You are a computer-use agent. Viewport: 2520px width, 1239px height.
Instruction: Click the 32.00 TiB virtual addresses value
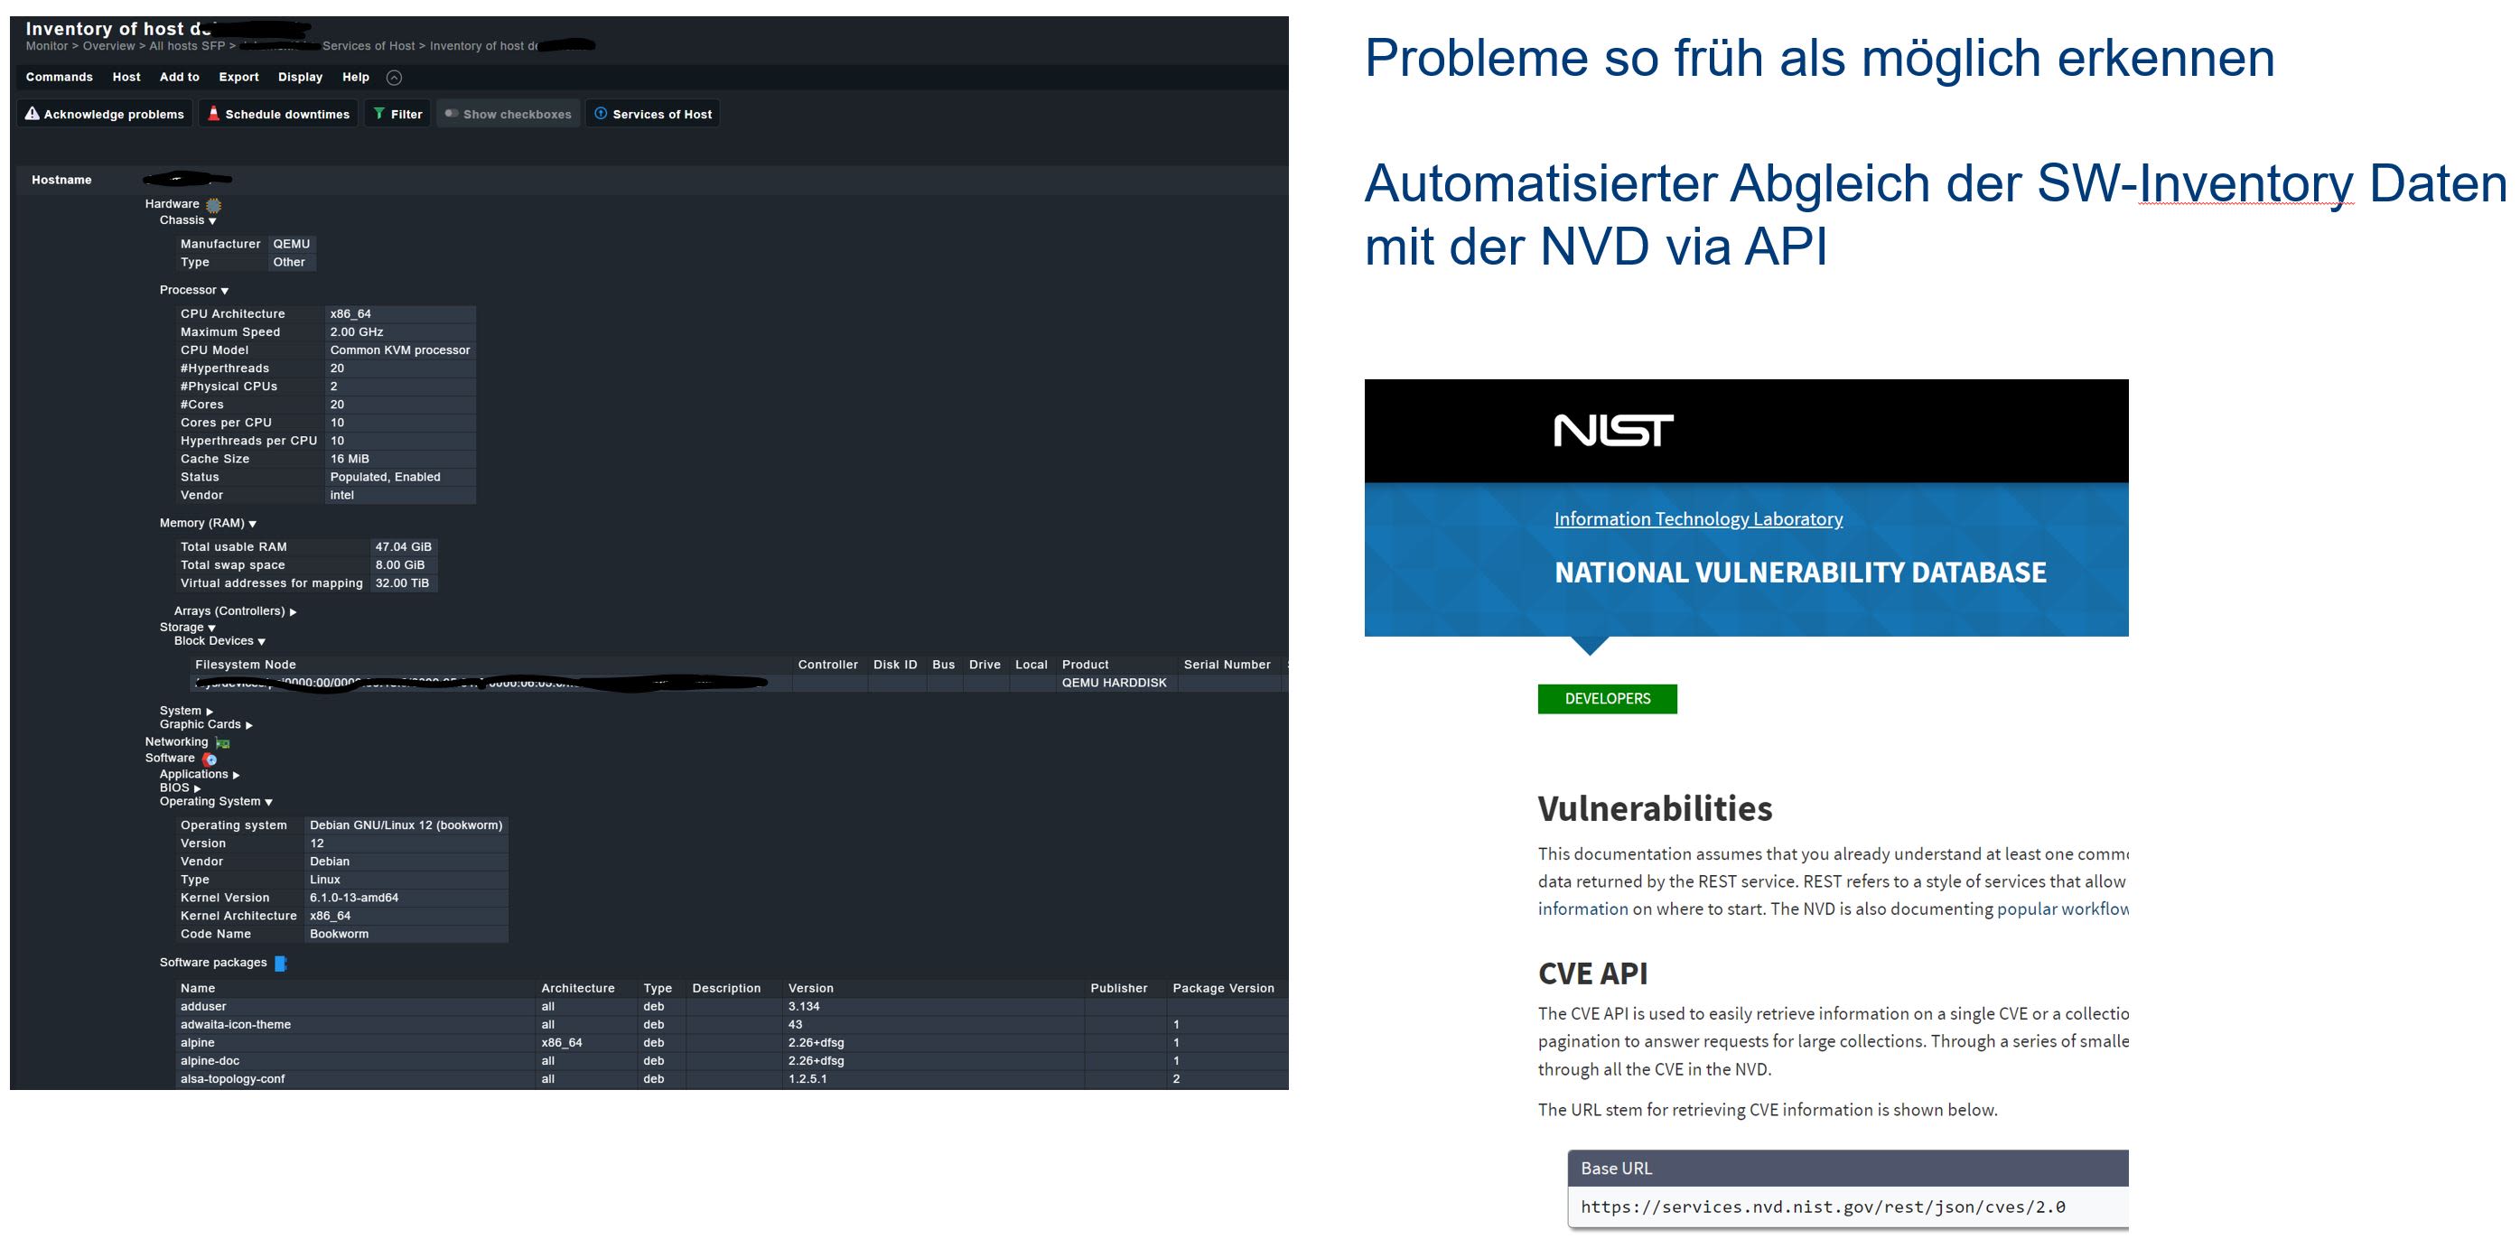pyautogui.click(x=402, y=582)
